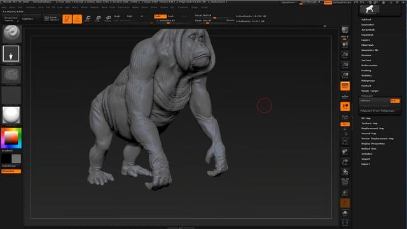The height and width of the screenshot is (229, 407).
Task: Expand the ArrayMesh section
Action: [x=368, y=30]
